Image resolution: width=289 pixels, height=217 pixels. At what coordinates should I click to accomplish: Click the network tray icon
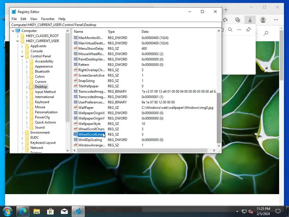click(x=244, y=211)
